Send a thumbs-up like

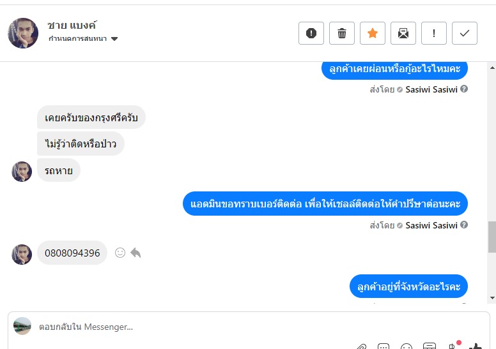[x=475, y=346]
